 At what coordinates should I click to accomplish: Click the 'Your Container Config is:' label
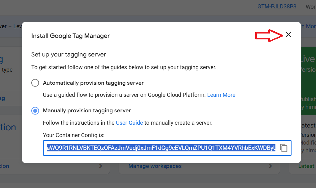(73, 135)
